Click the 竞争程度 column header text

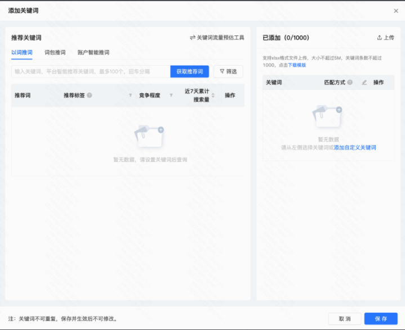(x=149, y=96)
